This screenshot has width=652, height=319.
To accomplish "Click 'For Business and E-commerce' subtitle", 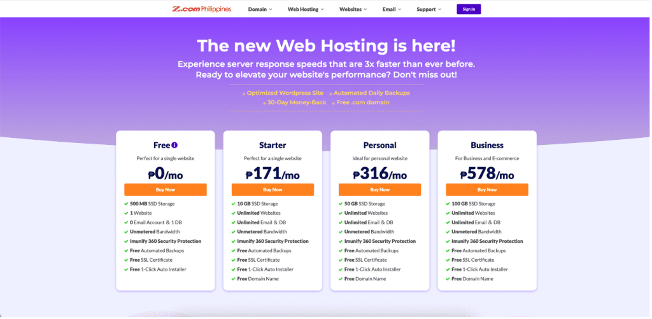I will pyautogui.click(x=487, y=158).
